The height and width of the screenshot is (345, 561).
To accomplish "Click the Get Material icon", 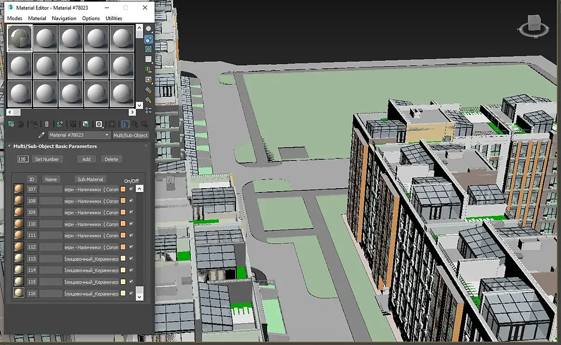I will coord(11,124).
